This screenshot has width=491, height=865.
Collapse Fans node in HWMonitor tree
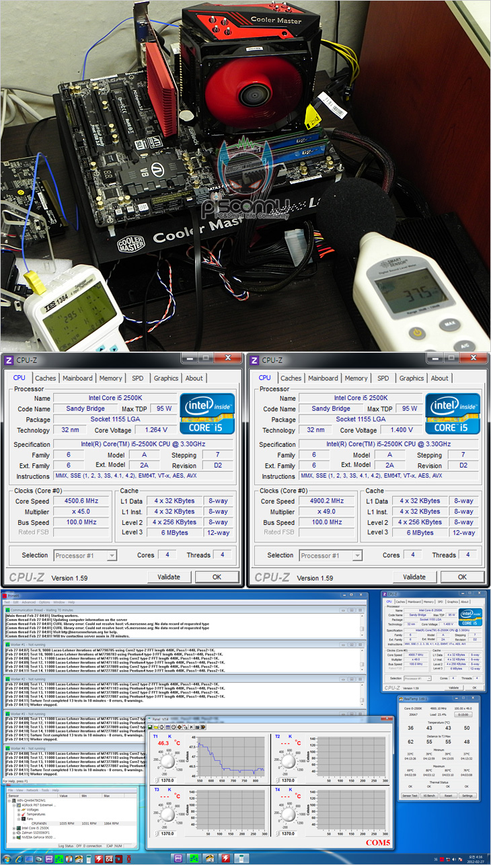[18, 819]
